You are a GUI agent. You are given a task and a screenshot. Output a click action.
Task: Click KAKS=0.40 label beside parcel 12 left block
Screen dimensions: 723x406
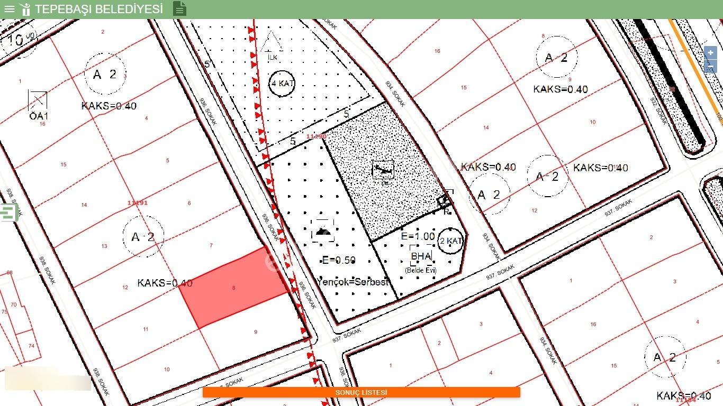click(165, 283)
